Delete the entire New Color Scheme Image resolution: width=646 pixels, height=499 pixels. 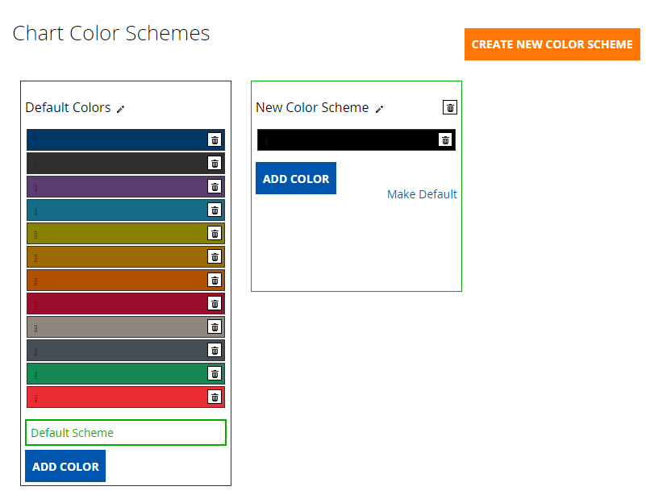click(450, 108)
